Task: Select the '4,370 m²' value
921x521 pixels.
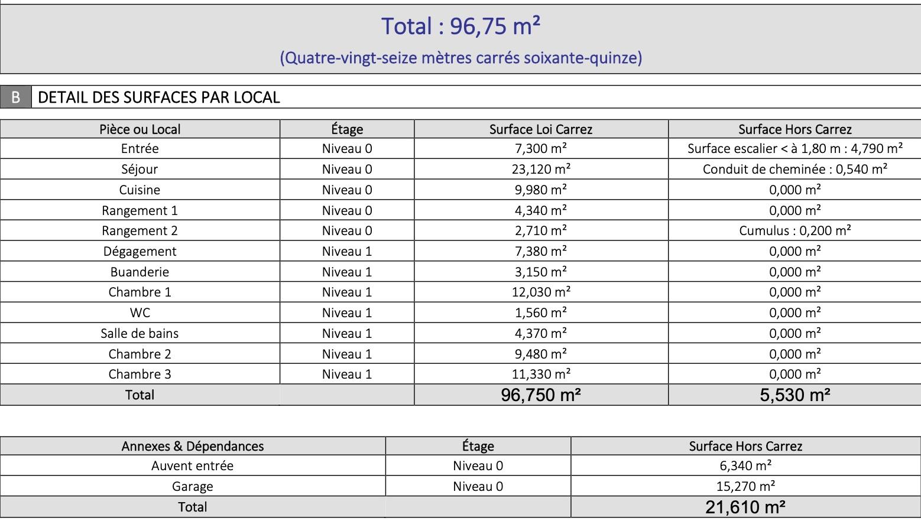Action: coord(541,334)
